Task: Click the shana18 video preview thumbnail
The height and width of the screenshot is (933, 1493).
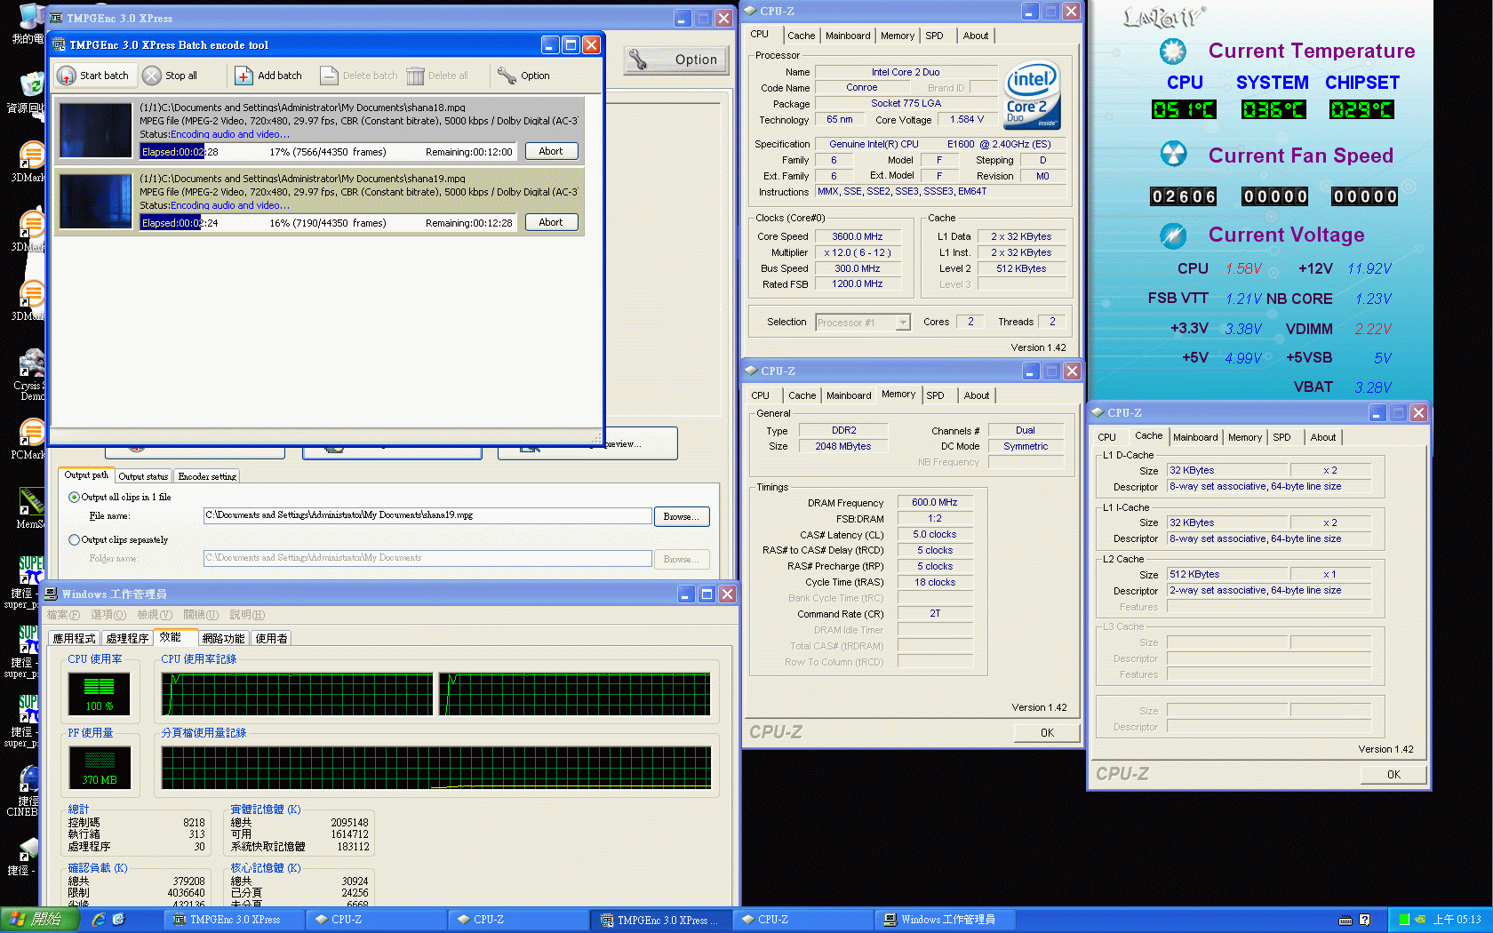Action: tap(96, 130)
